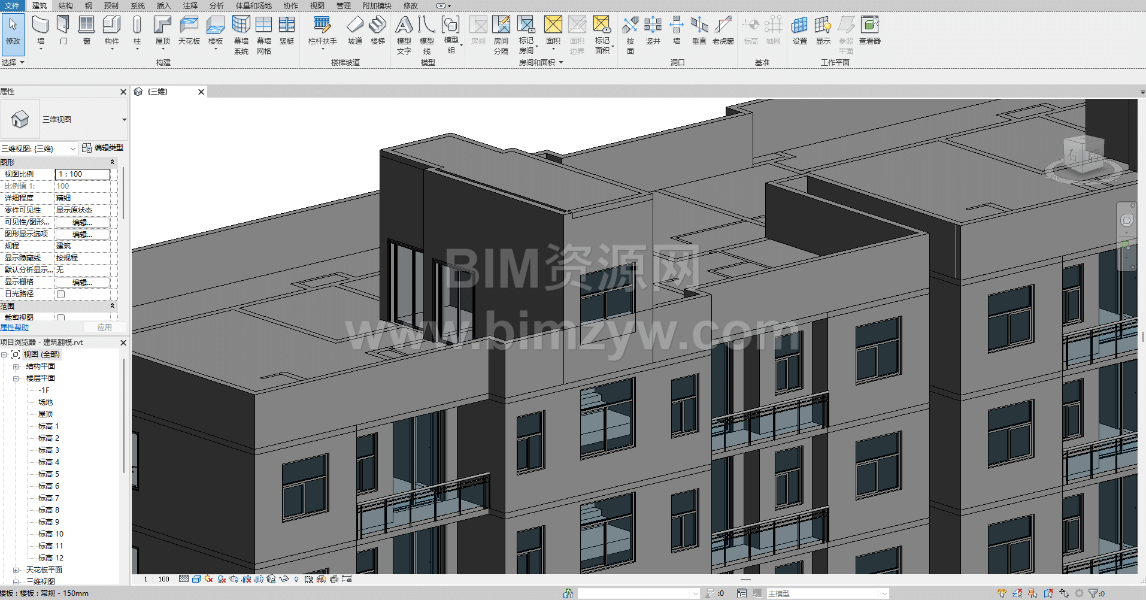Toggle the 日光路径 checkbox
Image resolution: width=1146 pixels, height=600 pixels.
point(60,294)
